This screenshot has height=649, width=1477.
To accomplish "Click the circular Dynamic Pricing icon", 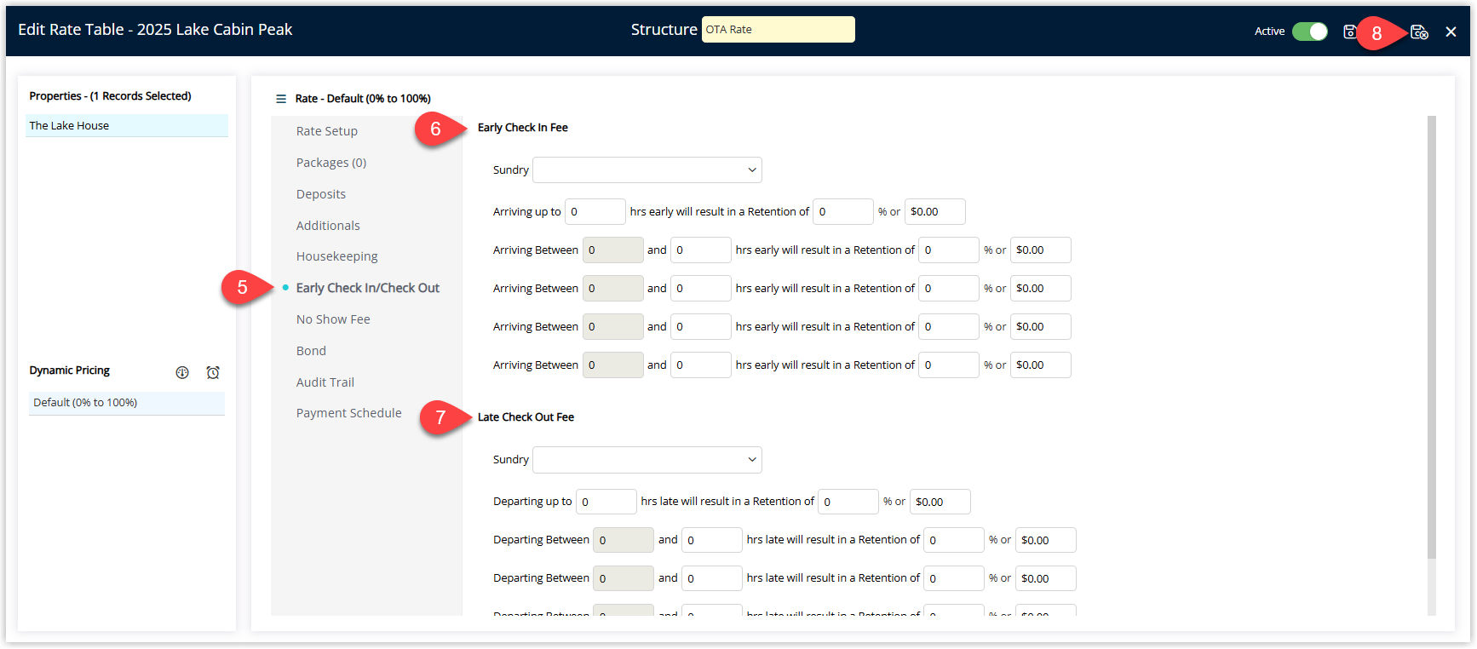I will click(x=182, y=372).
